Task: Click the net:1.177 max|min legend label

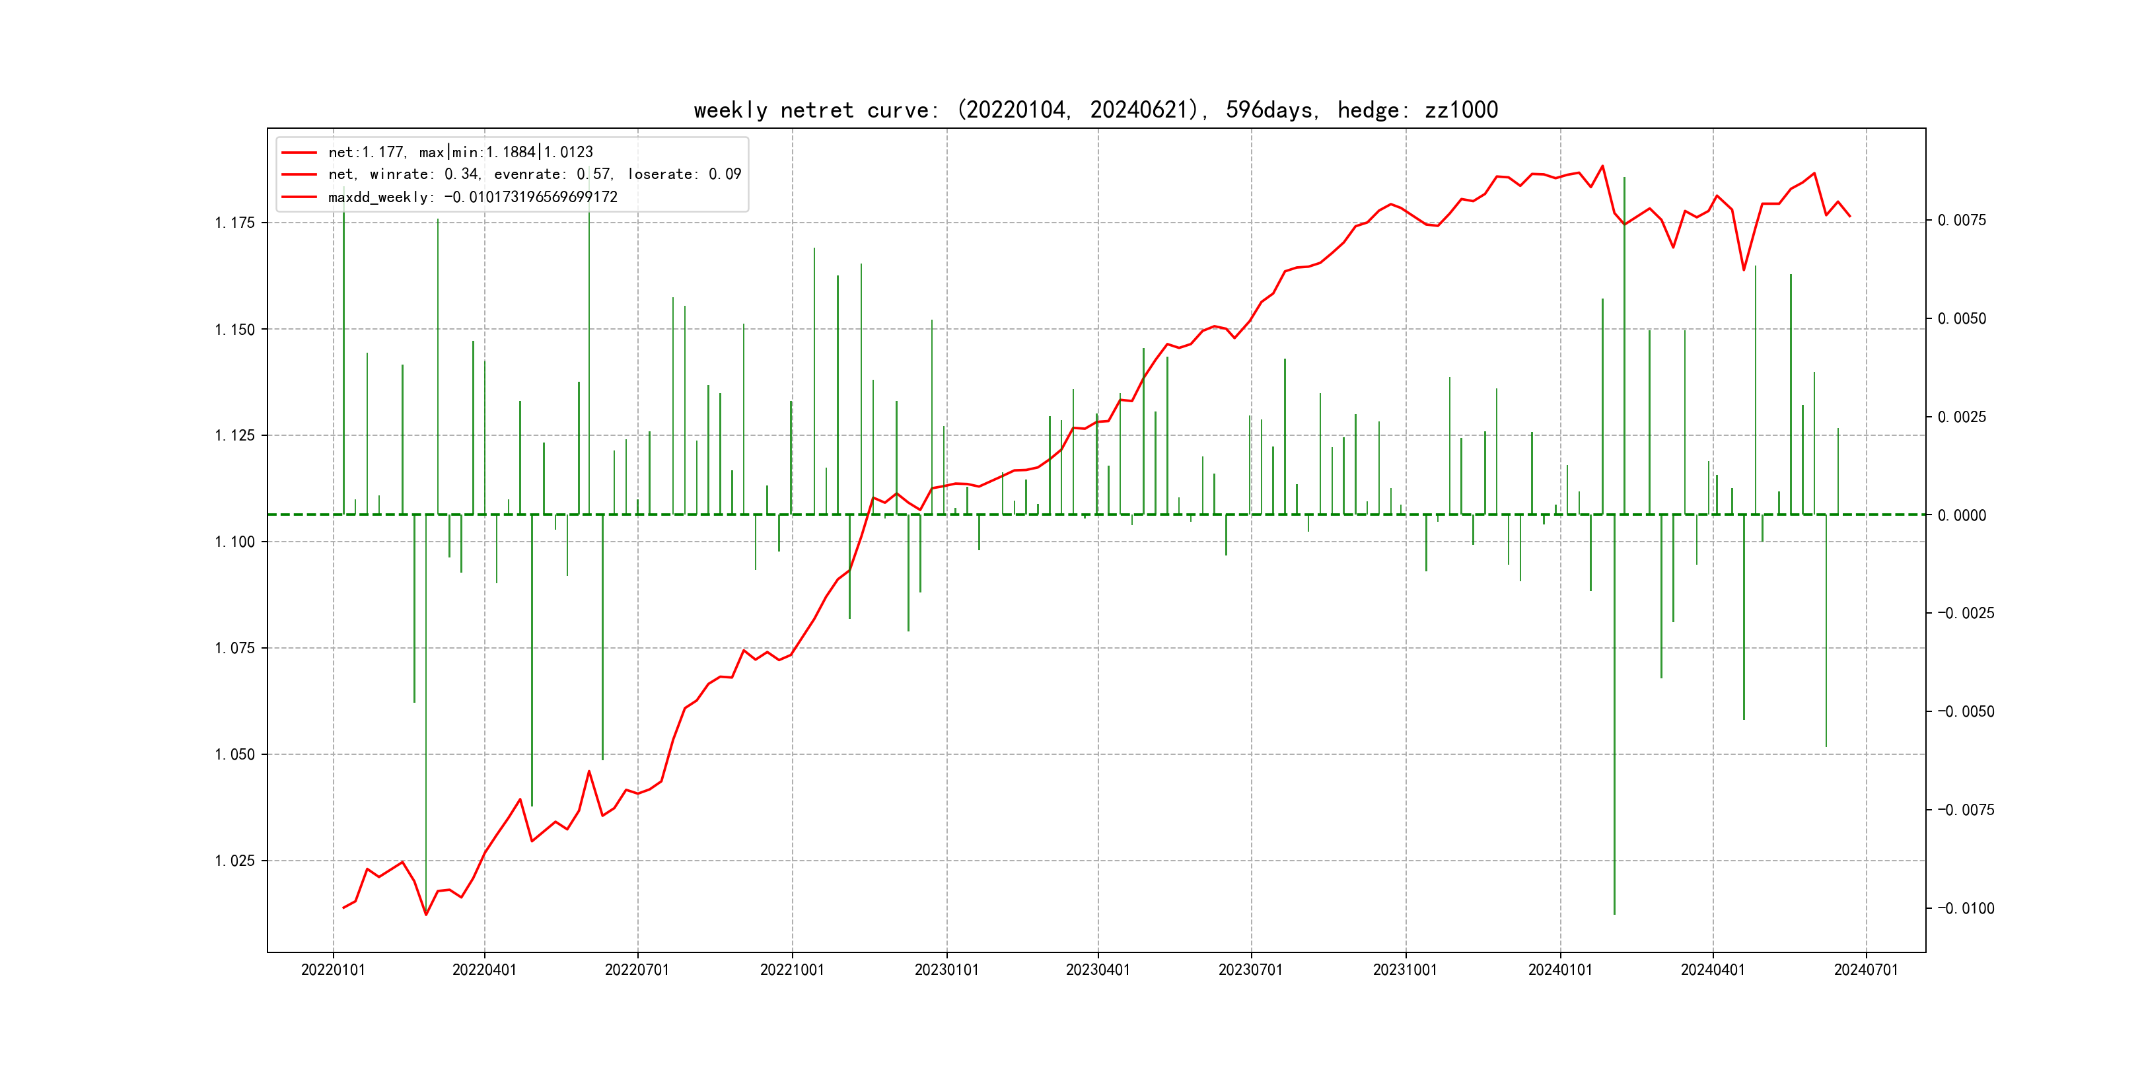Action: [460, 153]
